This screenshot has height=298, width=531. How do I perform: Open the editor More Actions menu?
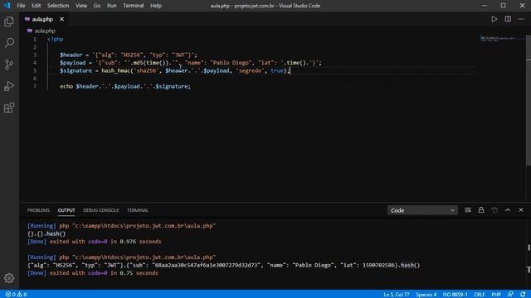pyautogui.click(x=521, y=19)
